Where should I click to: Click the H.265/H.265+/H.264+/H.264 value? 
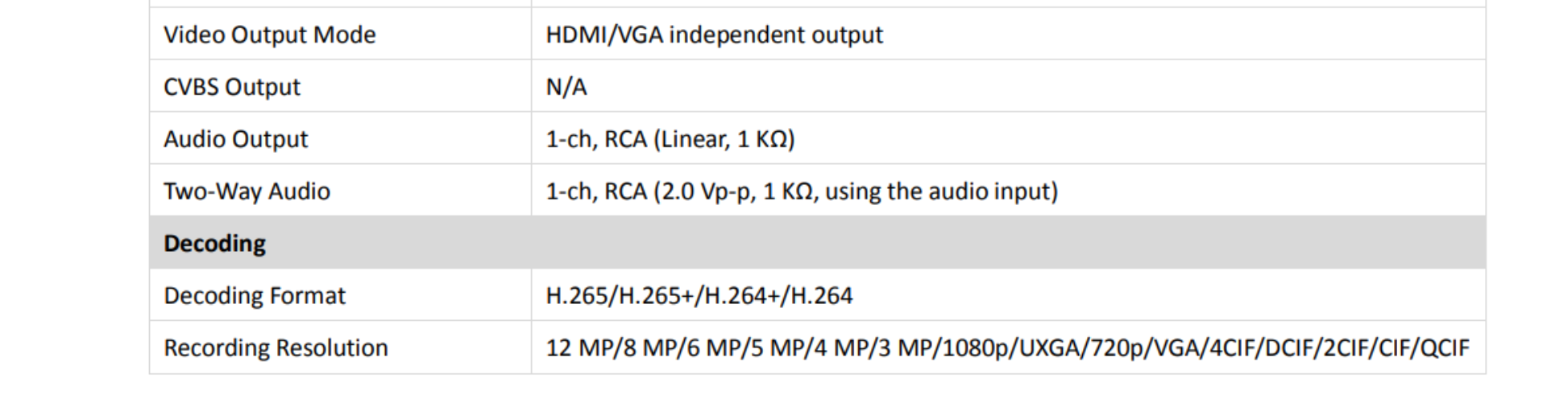click(699, 296)
